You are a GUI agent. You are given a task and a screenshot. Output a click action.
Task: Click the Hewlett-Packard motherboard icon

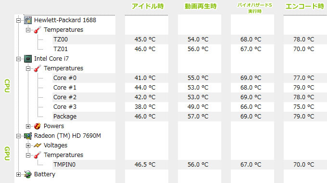click(28, 20)
